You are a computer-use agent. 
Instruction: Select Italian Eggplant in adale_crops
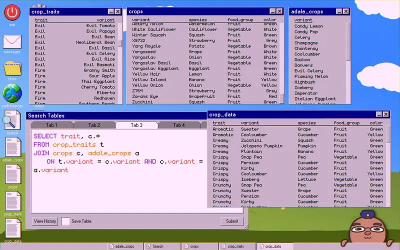[x=315, y=98]
